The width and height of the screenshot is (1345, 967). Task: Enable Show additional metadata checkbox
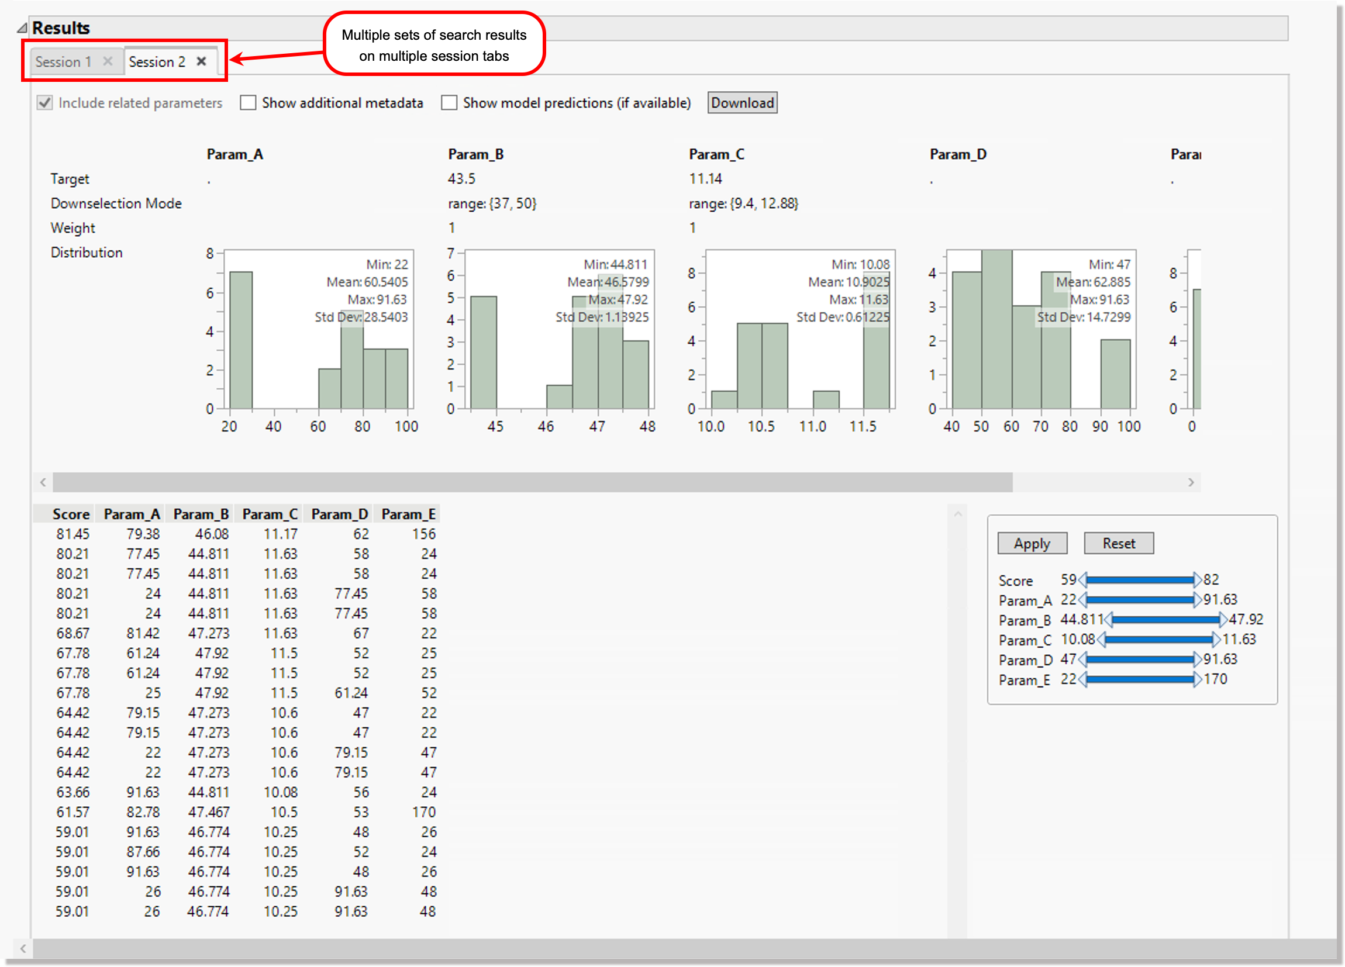pos(248,102)
